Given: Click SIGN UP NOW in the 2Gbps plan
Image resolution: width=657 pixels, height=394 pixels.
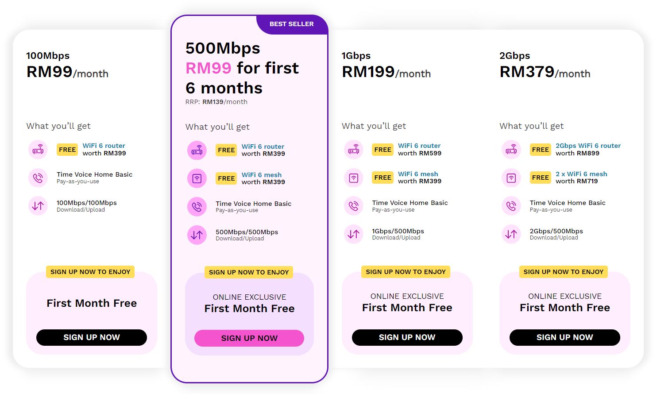Looking at the screenshot, I should pyautogui.click(x=564, y=337).
